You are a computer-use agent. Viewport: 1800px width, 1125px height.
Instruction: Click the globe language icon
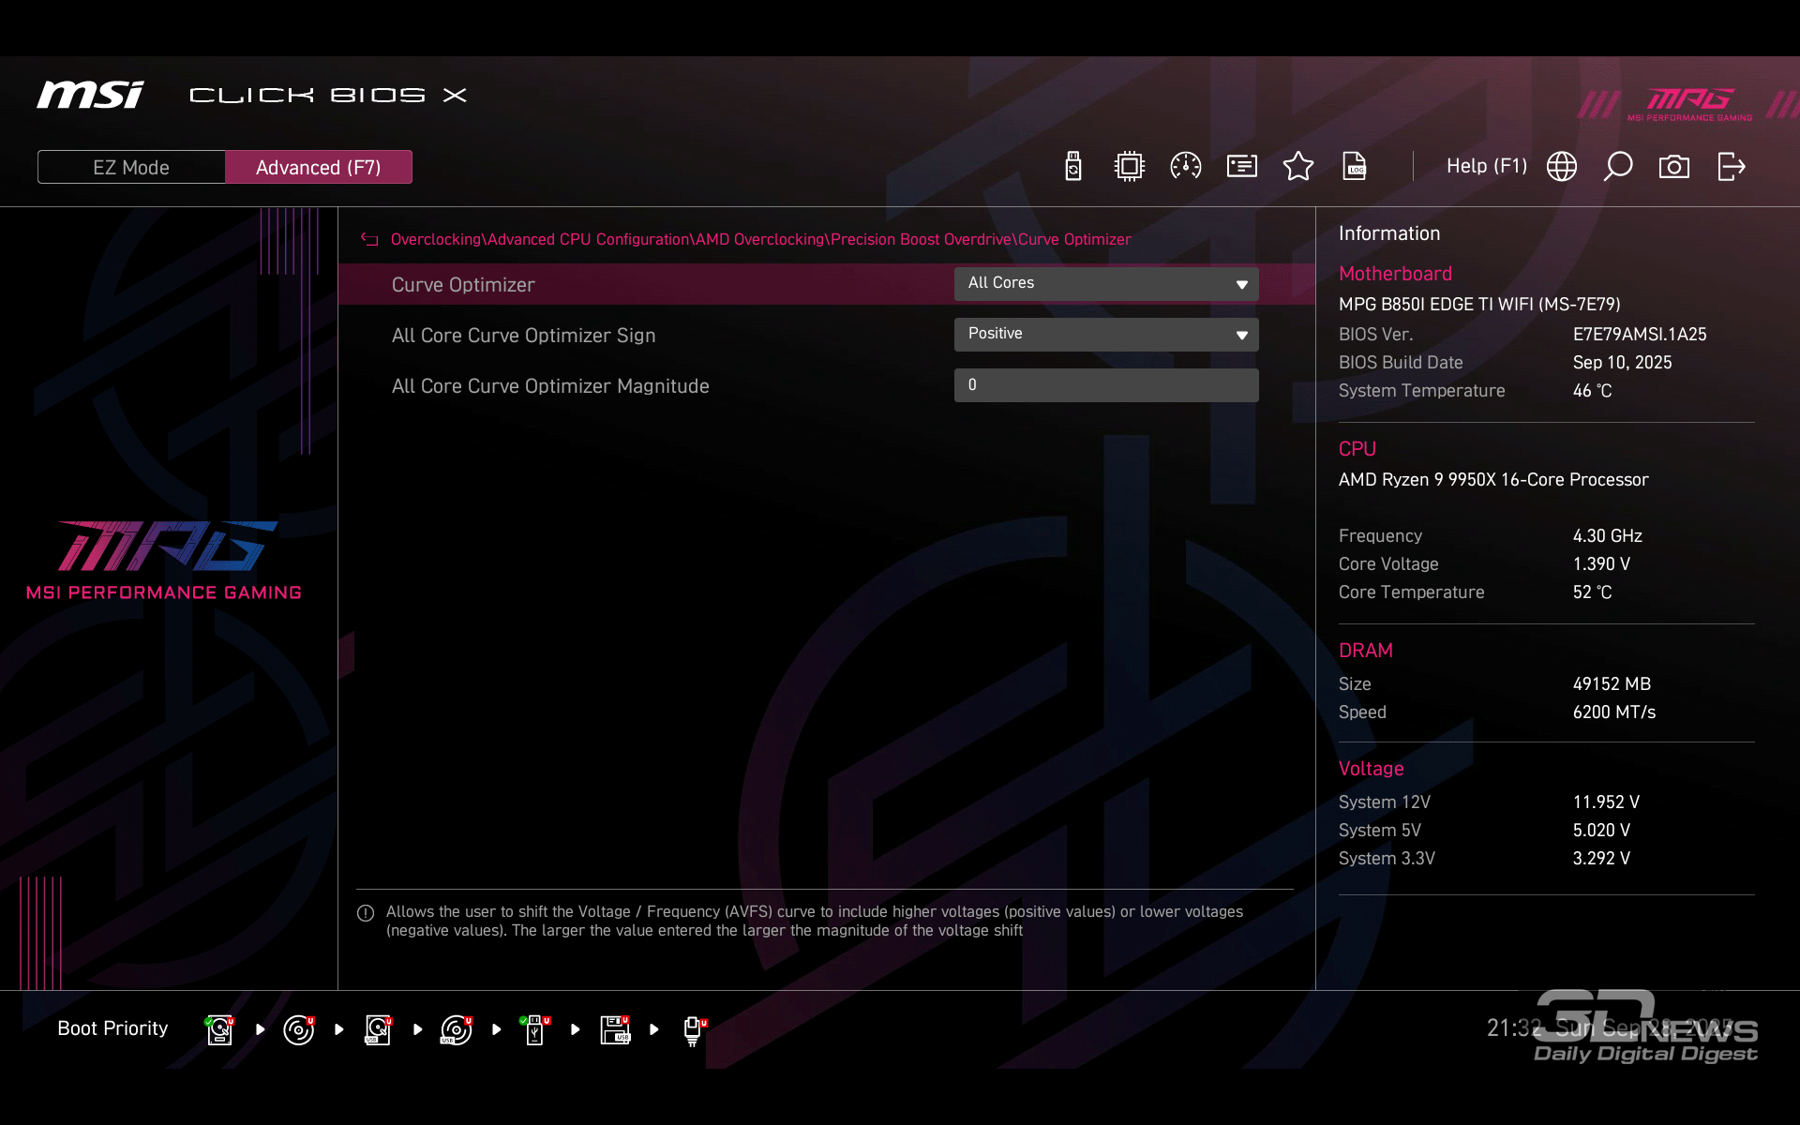point(1561,167)
